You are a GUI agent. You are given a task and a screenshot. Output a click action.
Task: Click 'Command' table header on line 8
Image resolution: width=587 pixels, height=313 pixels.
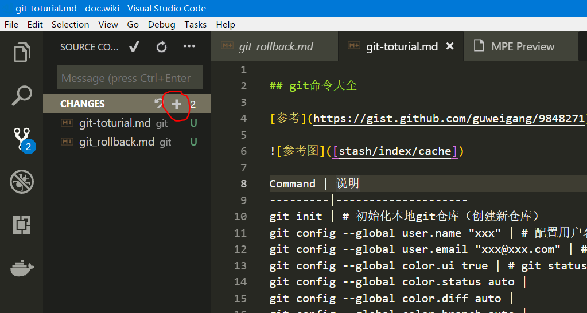[293, 183]
